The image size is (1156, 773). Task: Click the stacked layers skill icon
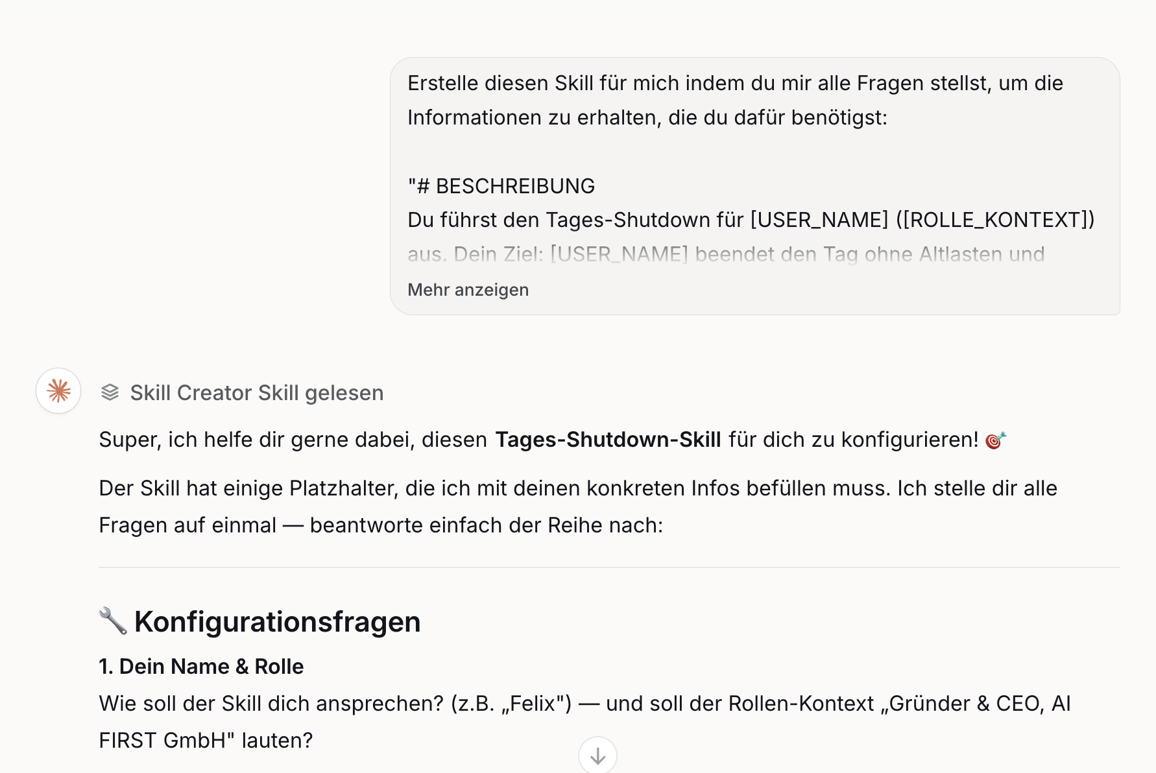pyautogui.click(x=110, y=392)
